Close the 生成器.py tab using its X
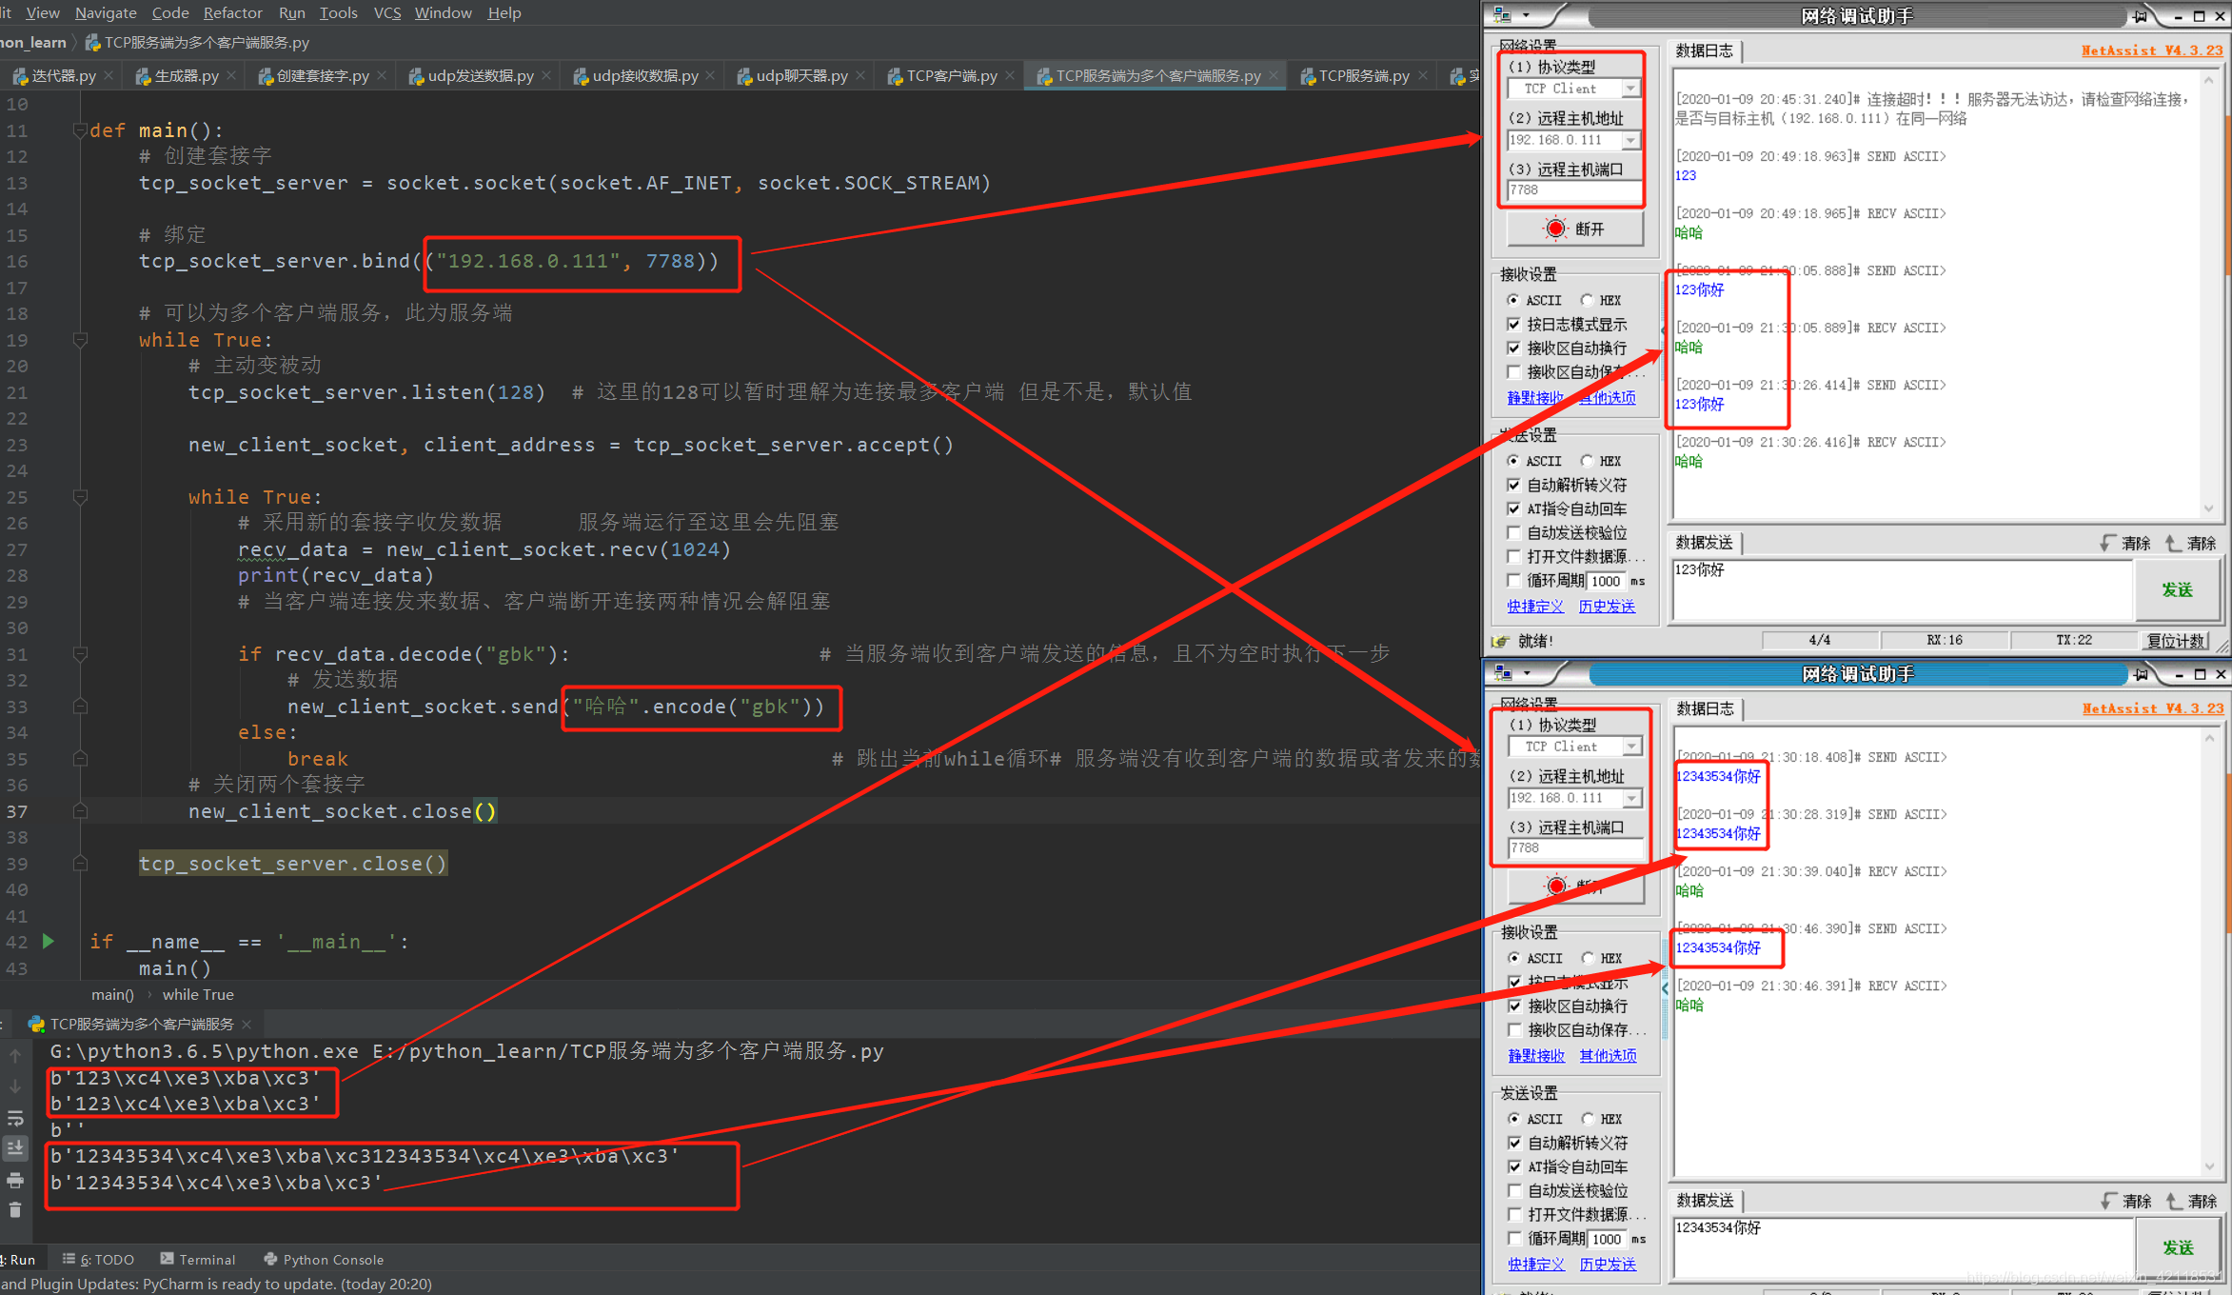Image resolution: width=2232 pixels, height=1295 pixels. [x=231, y=76]
